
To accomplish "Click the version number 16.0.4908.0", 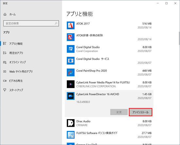I will click(x=83, y=102).
